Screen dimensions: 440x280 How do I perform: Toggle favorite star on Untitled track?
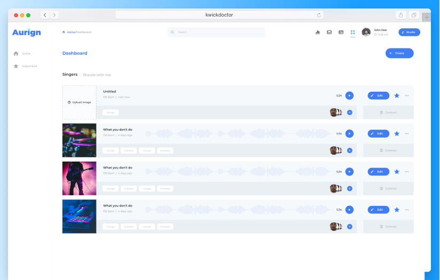coord(397,95)
